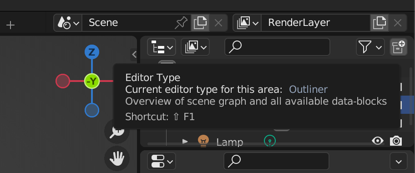Click the Lamp light data icon
Screen dimensions: 415x173
pos(270,141)
